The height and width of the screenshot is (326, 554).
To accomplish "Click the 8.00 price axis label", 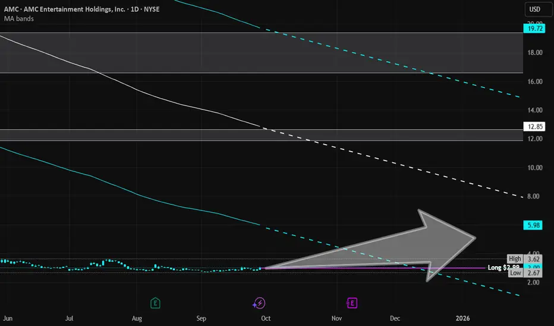I will [533, 196].
